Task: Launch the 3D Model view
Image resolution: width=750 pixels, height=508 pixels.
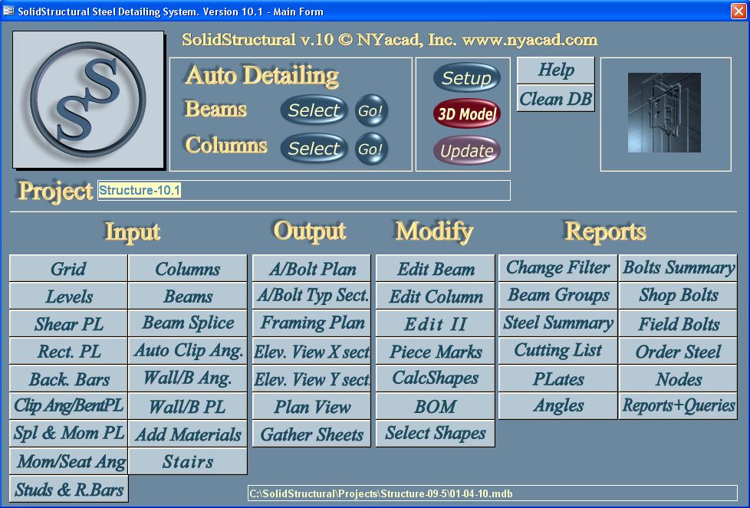Action: (467, 113)
